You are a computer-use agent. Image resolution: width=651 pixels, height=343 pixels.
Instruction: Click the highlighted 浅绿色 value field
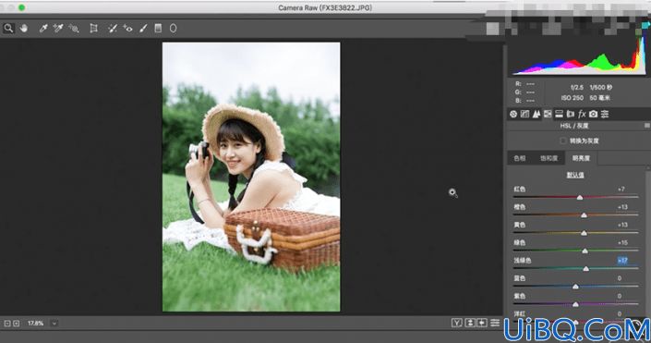pos(622,261)
